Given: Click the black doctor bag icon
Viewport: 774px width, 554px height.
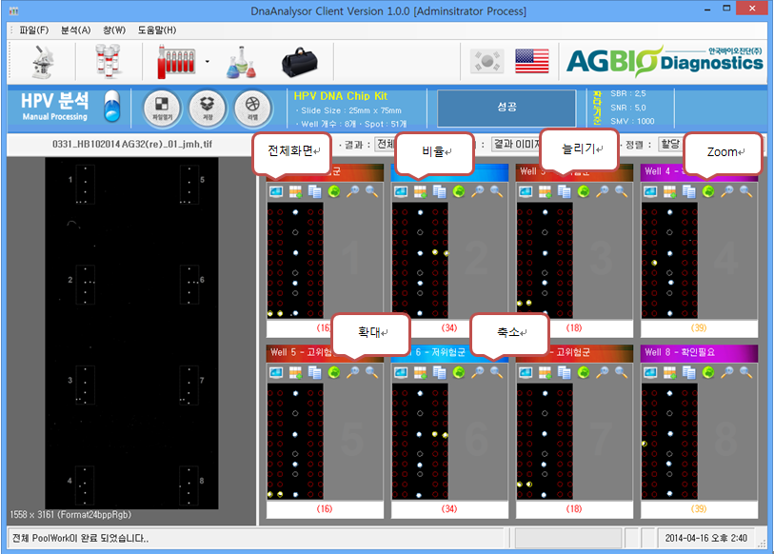Looking at the screenshot, I should (300, 63).
